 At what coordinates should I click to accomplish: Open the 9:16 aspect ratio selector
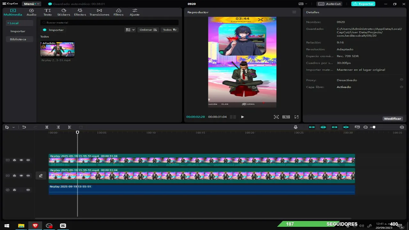pos(286,117)
